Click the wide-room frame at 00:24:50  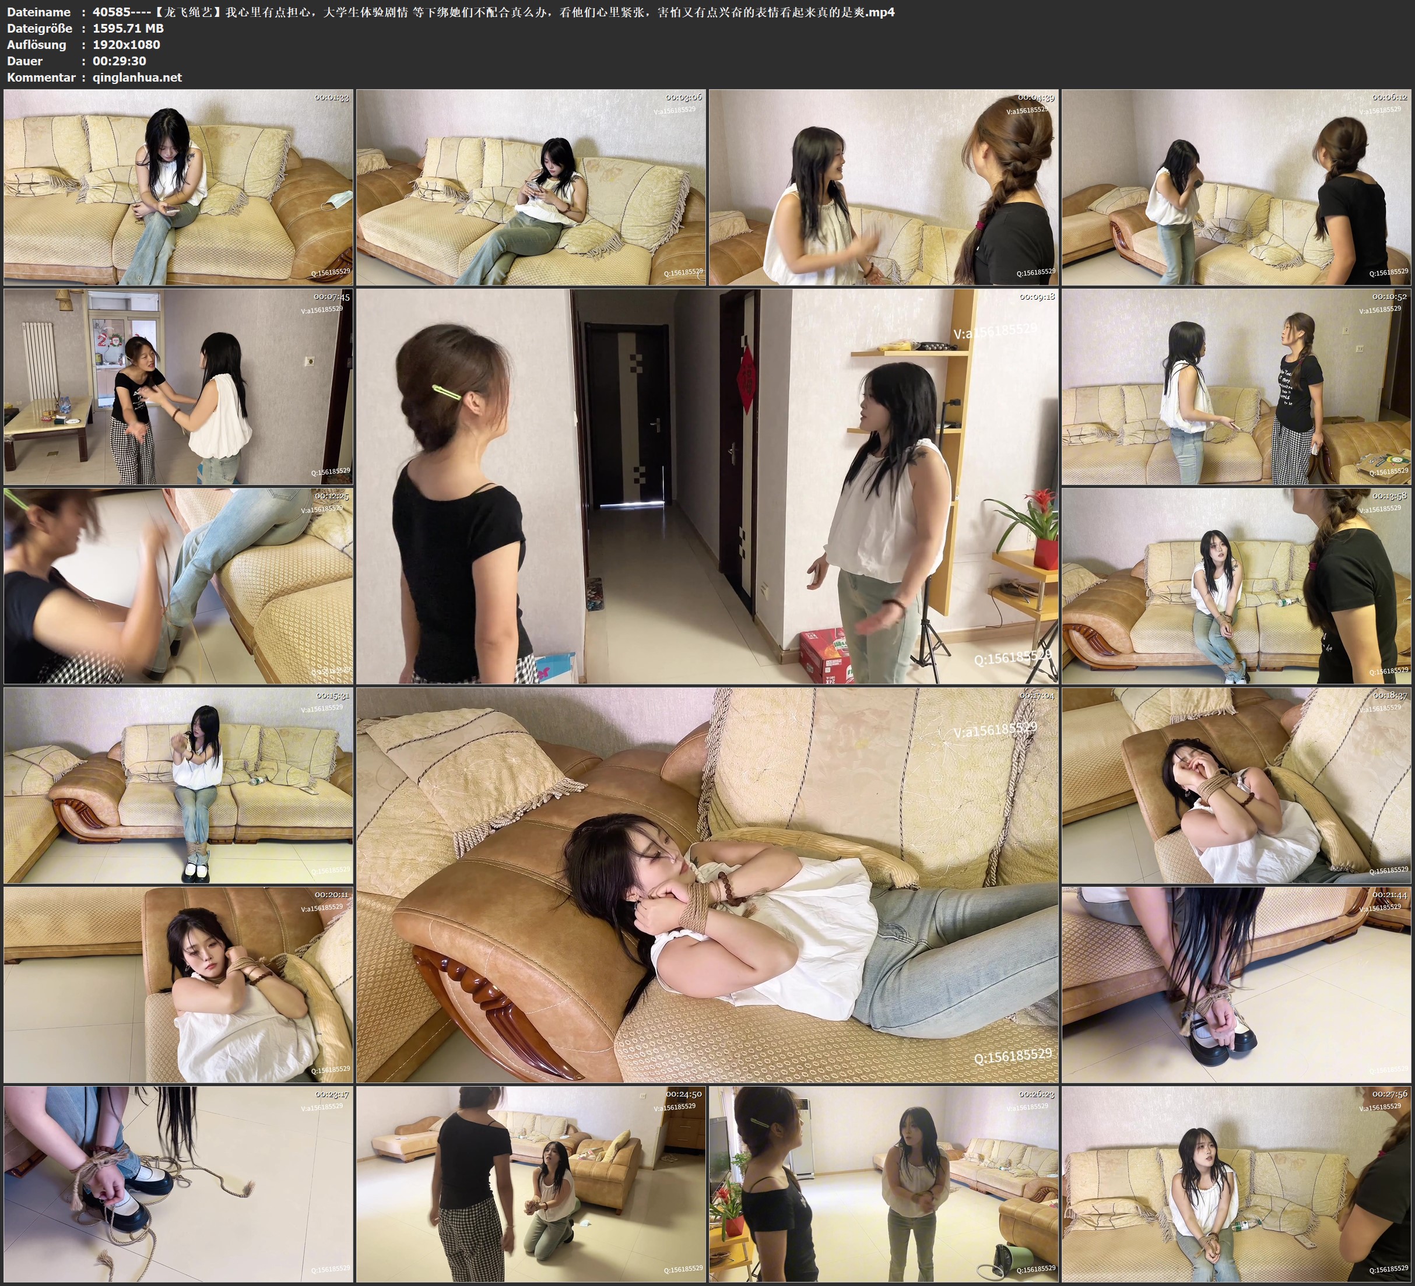coord(531,1184)
